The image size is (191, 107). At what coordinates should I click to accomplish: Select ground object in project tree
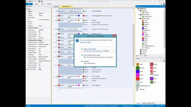tap(147, 24)
